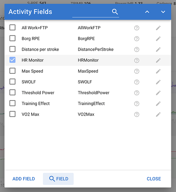Image resolution: width=176 pixels, height=192 pixels.
Task: Focus the header search input field
Action: coord(92,12)
